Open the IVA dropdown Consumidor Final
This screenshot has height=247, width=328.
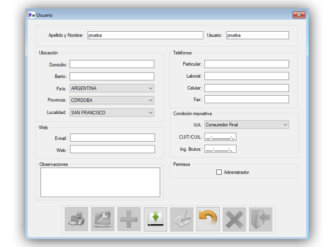point(247,125)
